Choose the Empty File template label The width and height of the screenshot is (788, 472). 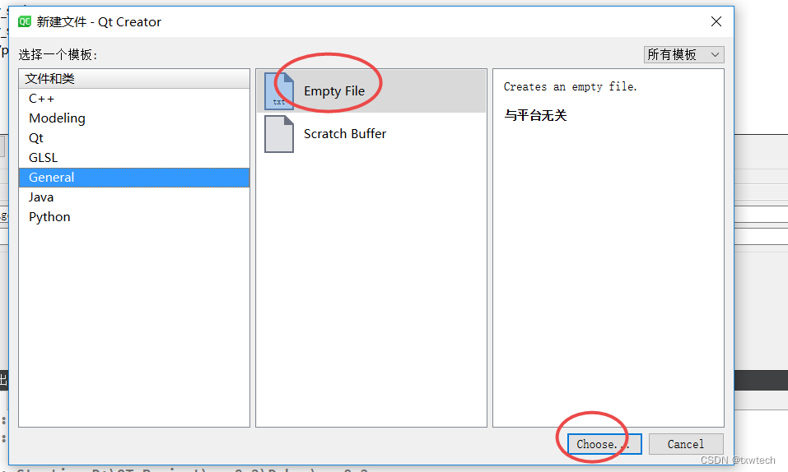(x=334, y=91)
